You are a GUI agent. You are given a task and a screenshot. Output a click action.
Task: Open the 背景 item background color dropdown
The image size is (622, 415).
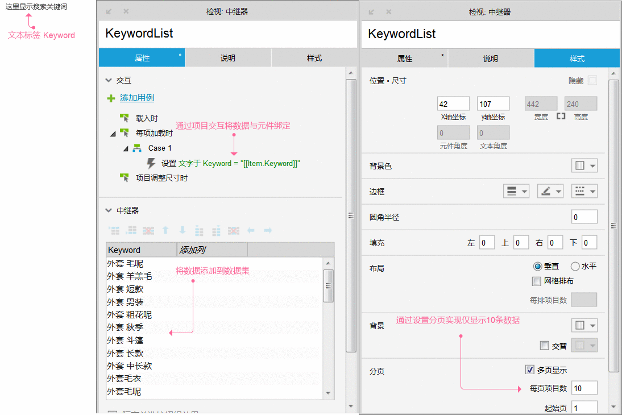coord(584,325)
